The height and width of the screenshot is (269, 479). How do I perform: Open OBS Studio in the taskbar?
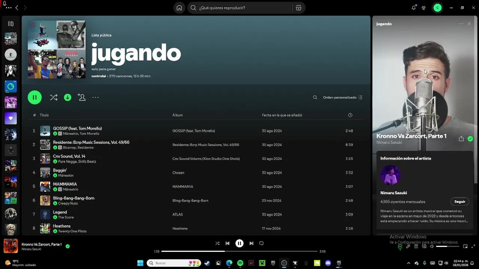pyautogui.click(x=284, y=263)
